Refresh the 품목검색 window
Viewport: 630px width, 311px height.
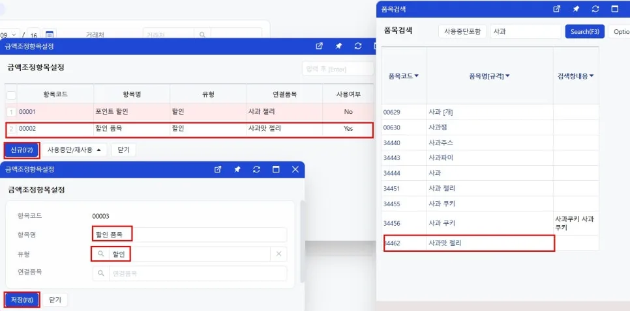(x=595, y=9)
